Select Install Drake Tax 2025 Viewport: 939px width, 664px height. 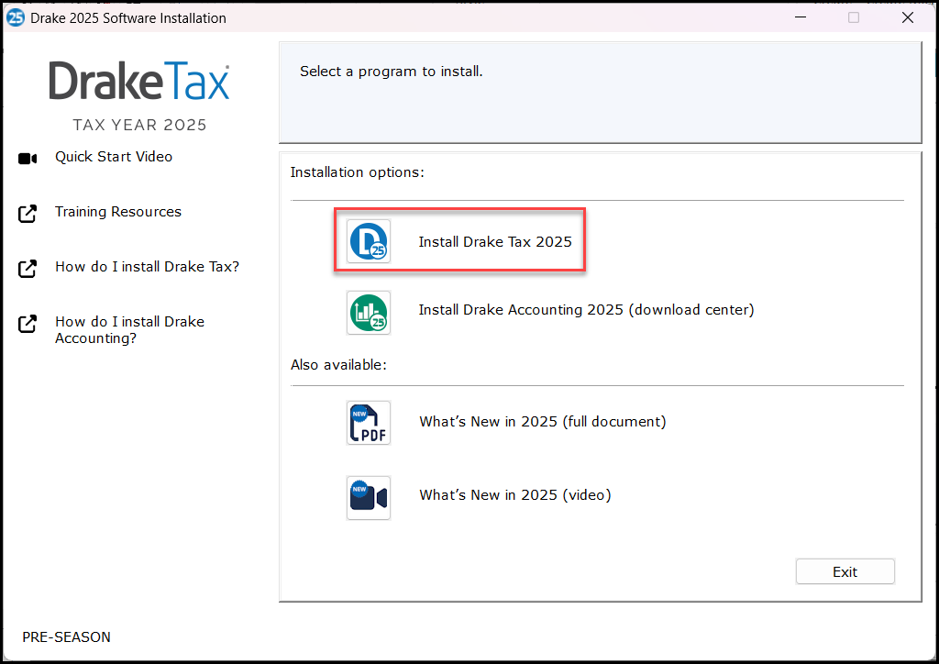(x=495, y=241)
